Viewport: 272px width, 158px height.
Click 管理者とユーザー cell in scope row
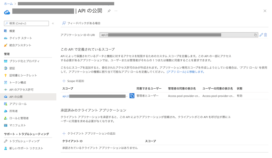click(x=147, y=96)
